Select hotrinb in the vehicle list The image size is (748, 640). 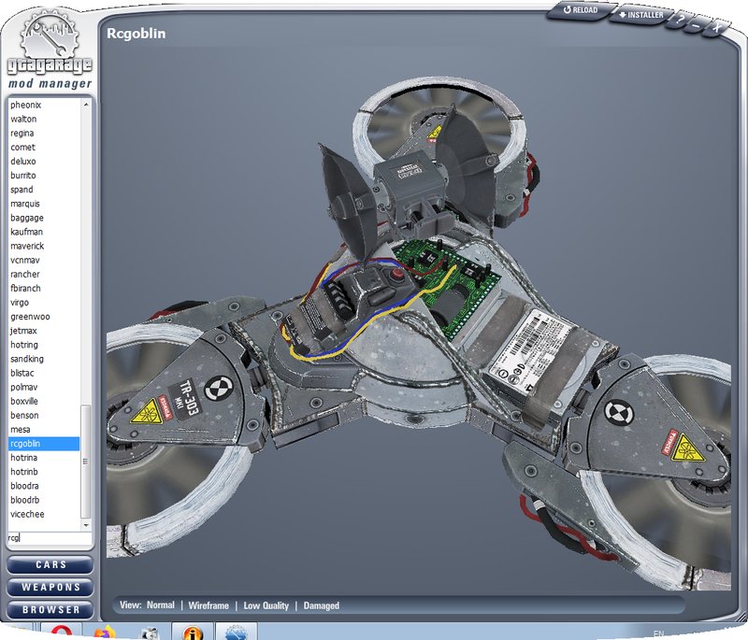44,472
